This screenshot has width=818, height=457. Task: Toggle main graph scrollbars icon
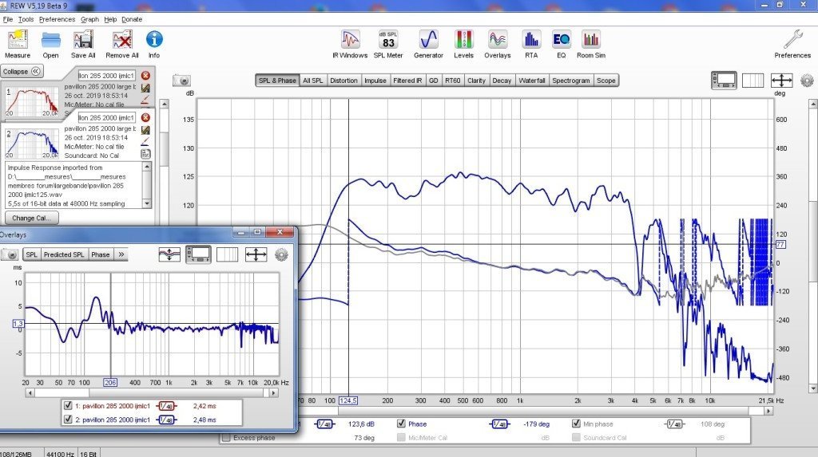tap(724, 81)
